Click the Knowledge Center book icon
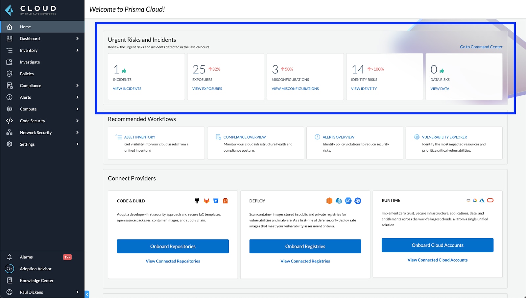The width and height of the screenshot is (526, 298). pos(10,280)
